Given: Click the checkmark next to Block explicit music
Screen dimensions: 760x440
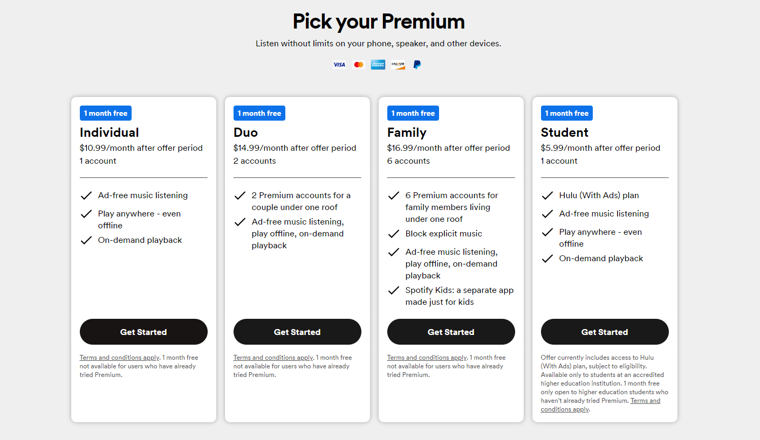Looking at the screenshot, I should [x=394, y=233].
